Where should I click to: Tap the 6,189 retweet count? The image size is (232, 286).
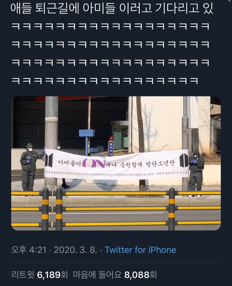48,274
